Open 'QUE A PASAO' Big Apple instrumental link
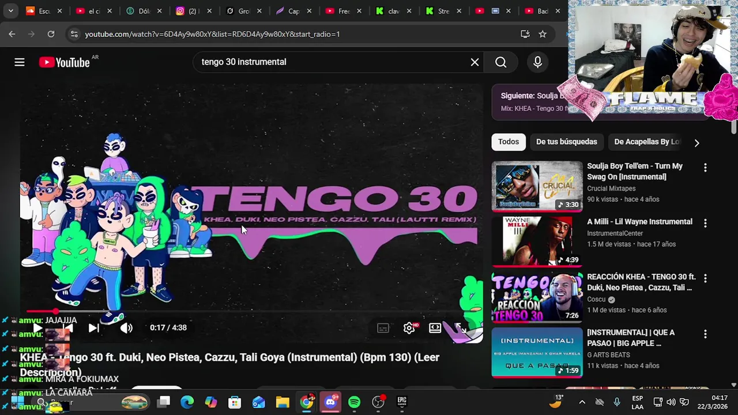The height and width of the screenshot is (415, 738). (631, 338)
